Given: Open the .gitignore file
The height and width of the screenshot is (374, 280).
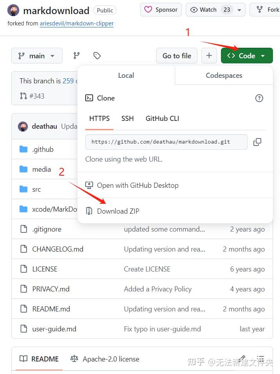Looking at the screenshot, I should pyautogui.click(x=47, y=229).
